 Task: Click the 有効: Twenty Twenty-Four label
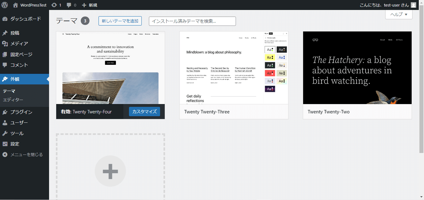tap(86, 112)
